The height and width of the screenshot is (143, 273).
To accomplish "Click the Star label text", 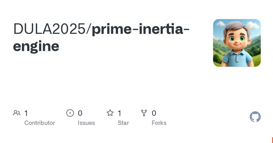I will coord(123,123).
